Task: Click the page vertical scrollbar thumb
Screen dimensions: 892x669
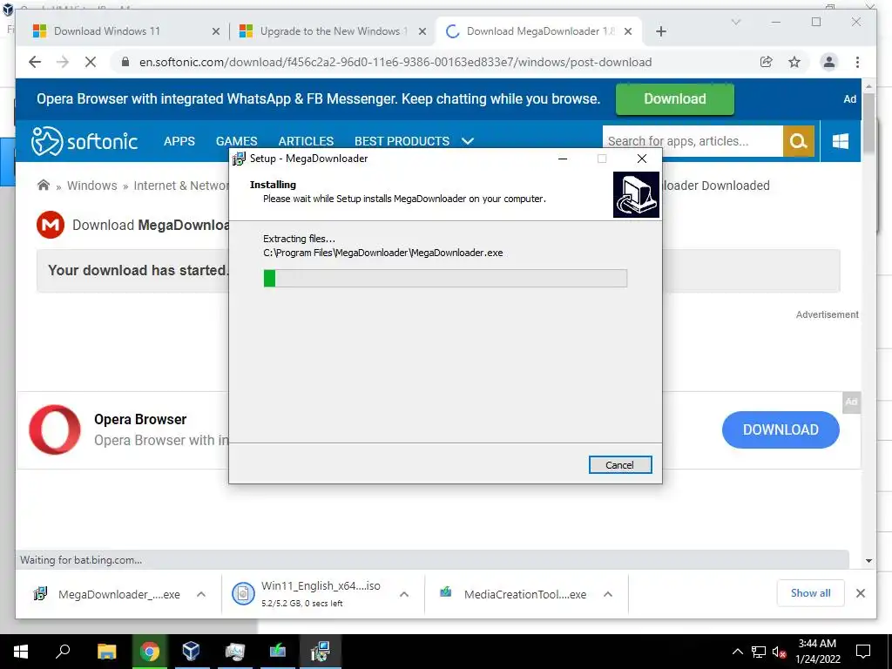Action: (x=868, y=123)
